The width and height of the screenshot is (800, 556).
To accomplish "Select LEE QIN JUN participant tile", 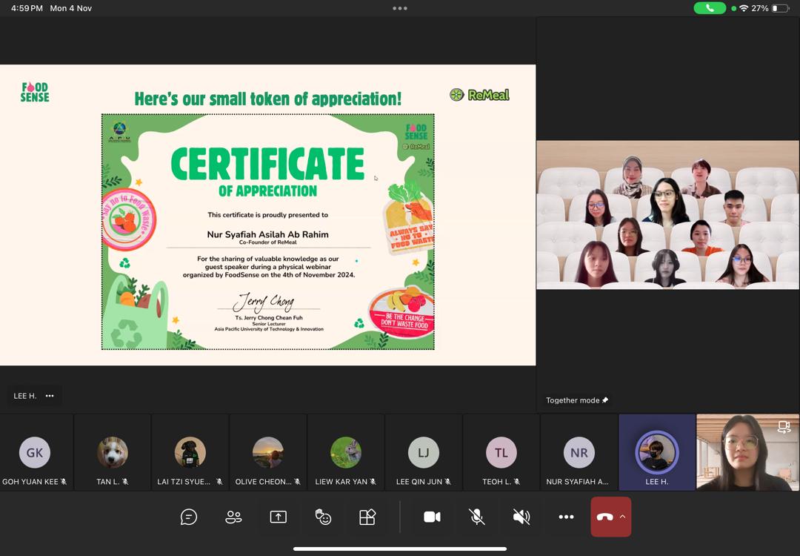I will click(424, 452).
